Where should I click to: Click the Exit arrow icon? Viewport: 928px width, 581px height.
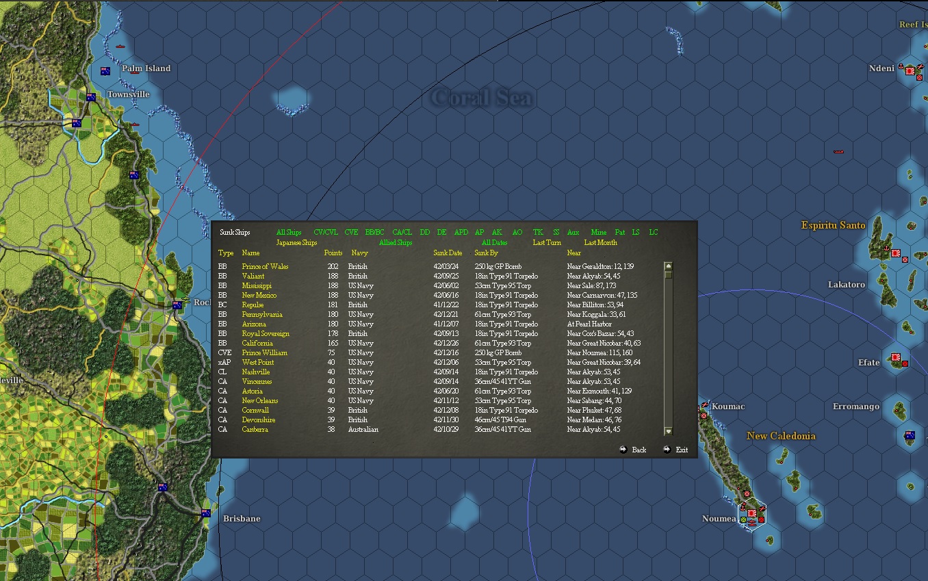click(x=667, y=450)
